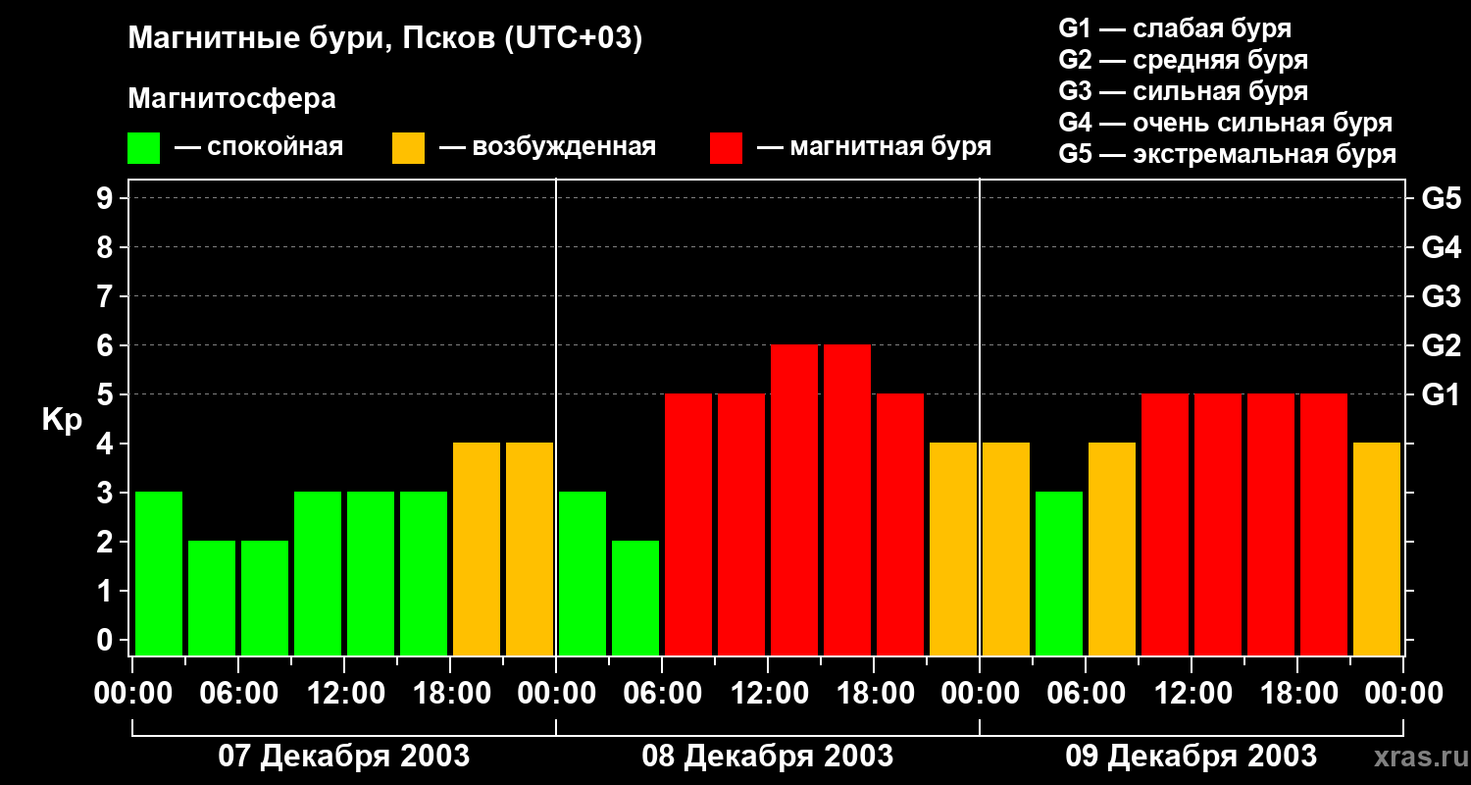Click the '07 Декабря 2003' date label
1471x785 pixels.
pyautogui.click(x=343, y=757)
